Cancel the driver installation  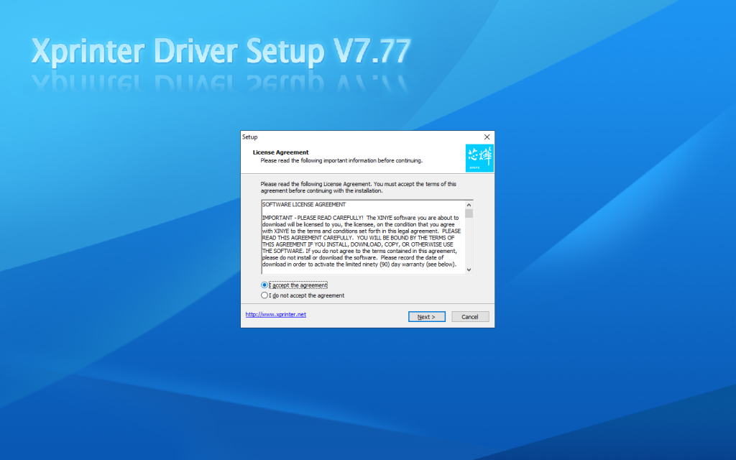470,317
